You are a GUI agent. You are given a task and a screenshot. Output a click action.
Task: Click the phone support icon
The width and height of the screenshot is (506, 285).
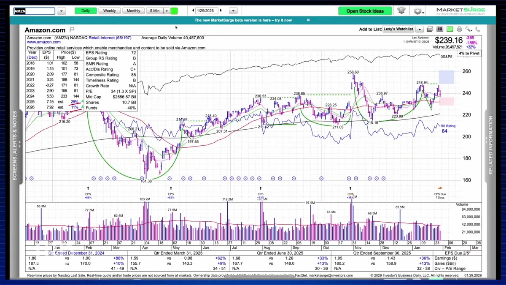tap(478, 29)
